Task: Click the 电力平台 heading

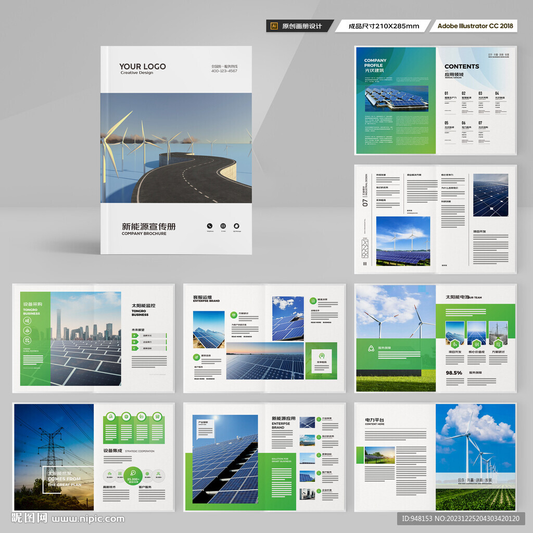Action: [375, 420]
